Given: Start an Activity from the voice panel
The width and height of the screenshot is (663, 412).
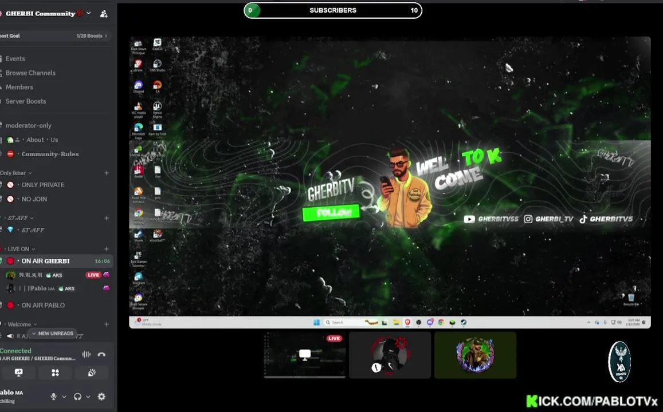Looking at the screenshot, I should (x=56, y=373).
